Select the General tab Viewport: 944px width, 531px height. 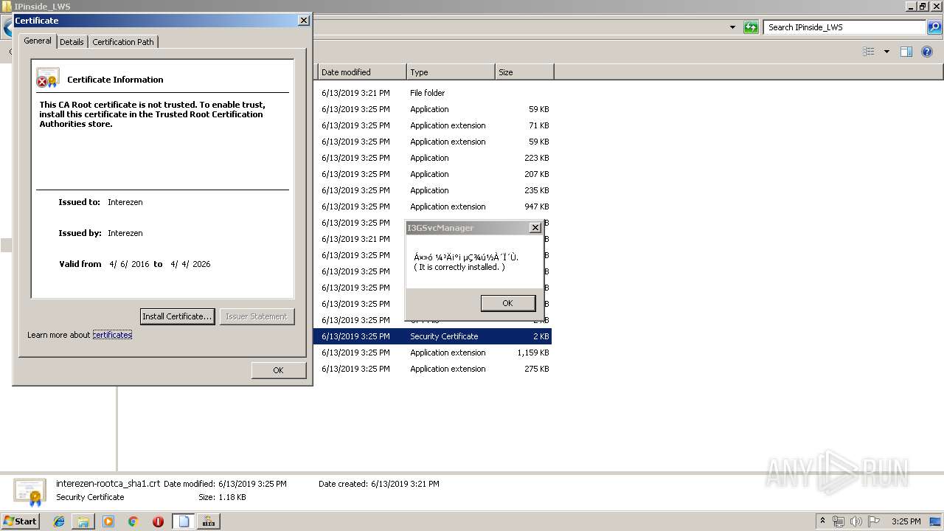pyautogui.click(x=38, y=41)
